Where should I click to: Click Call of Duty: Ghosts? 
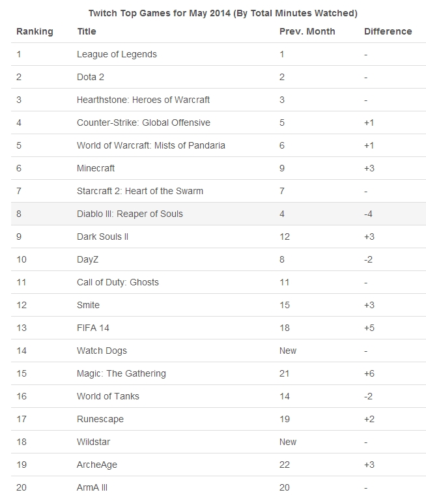(x=118, y=282)
